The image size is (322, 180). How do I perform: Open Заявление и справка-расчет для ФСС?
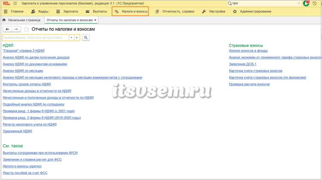point(32,159)
